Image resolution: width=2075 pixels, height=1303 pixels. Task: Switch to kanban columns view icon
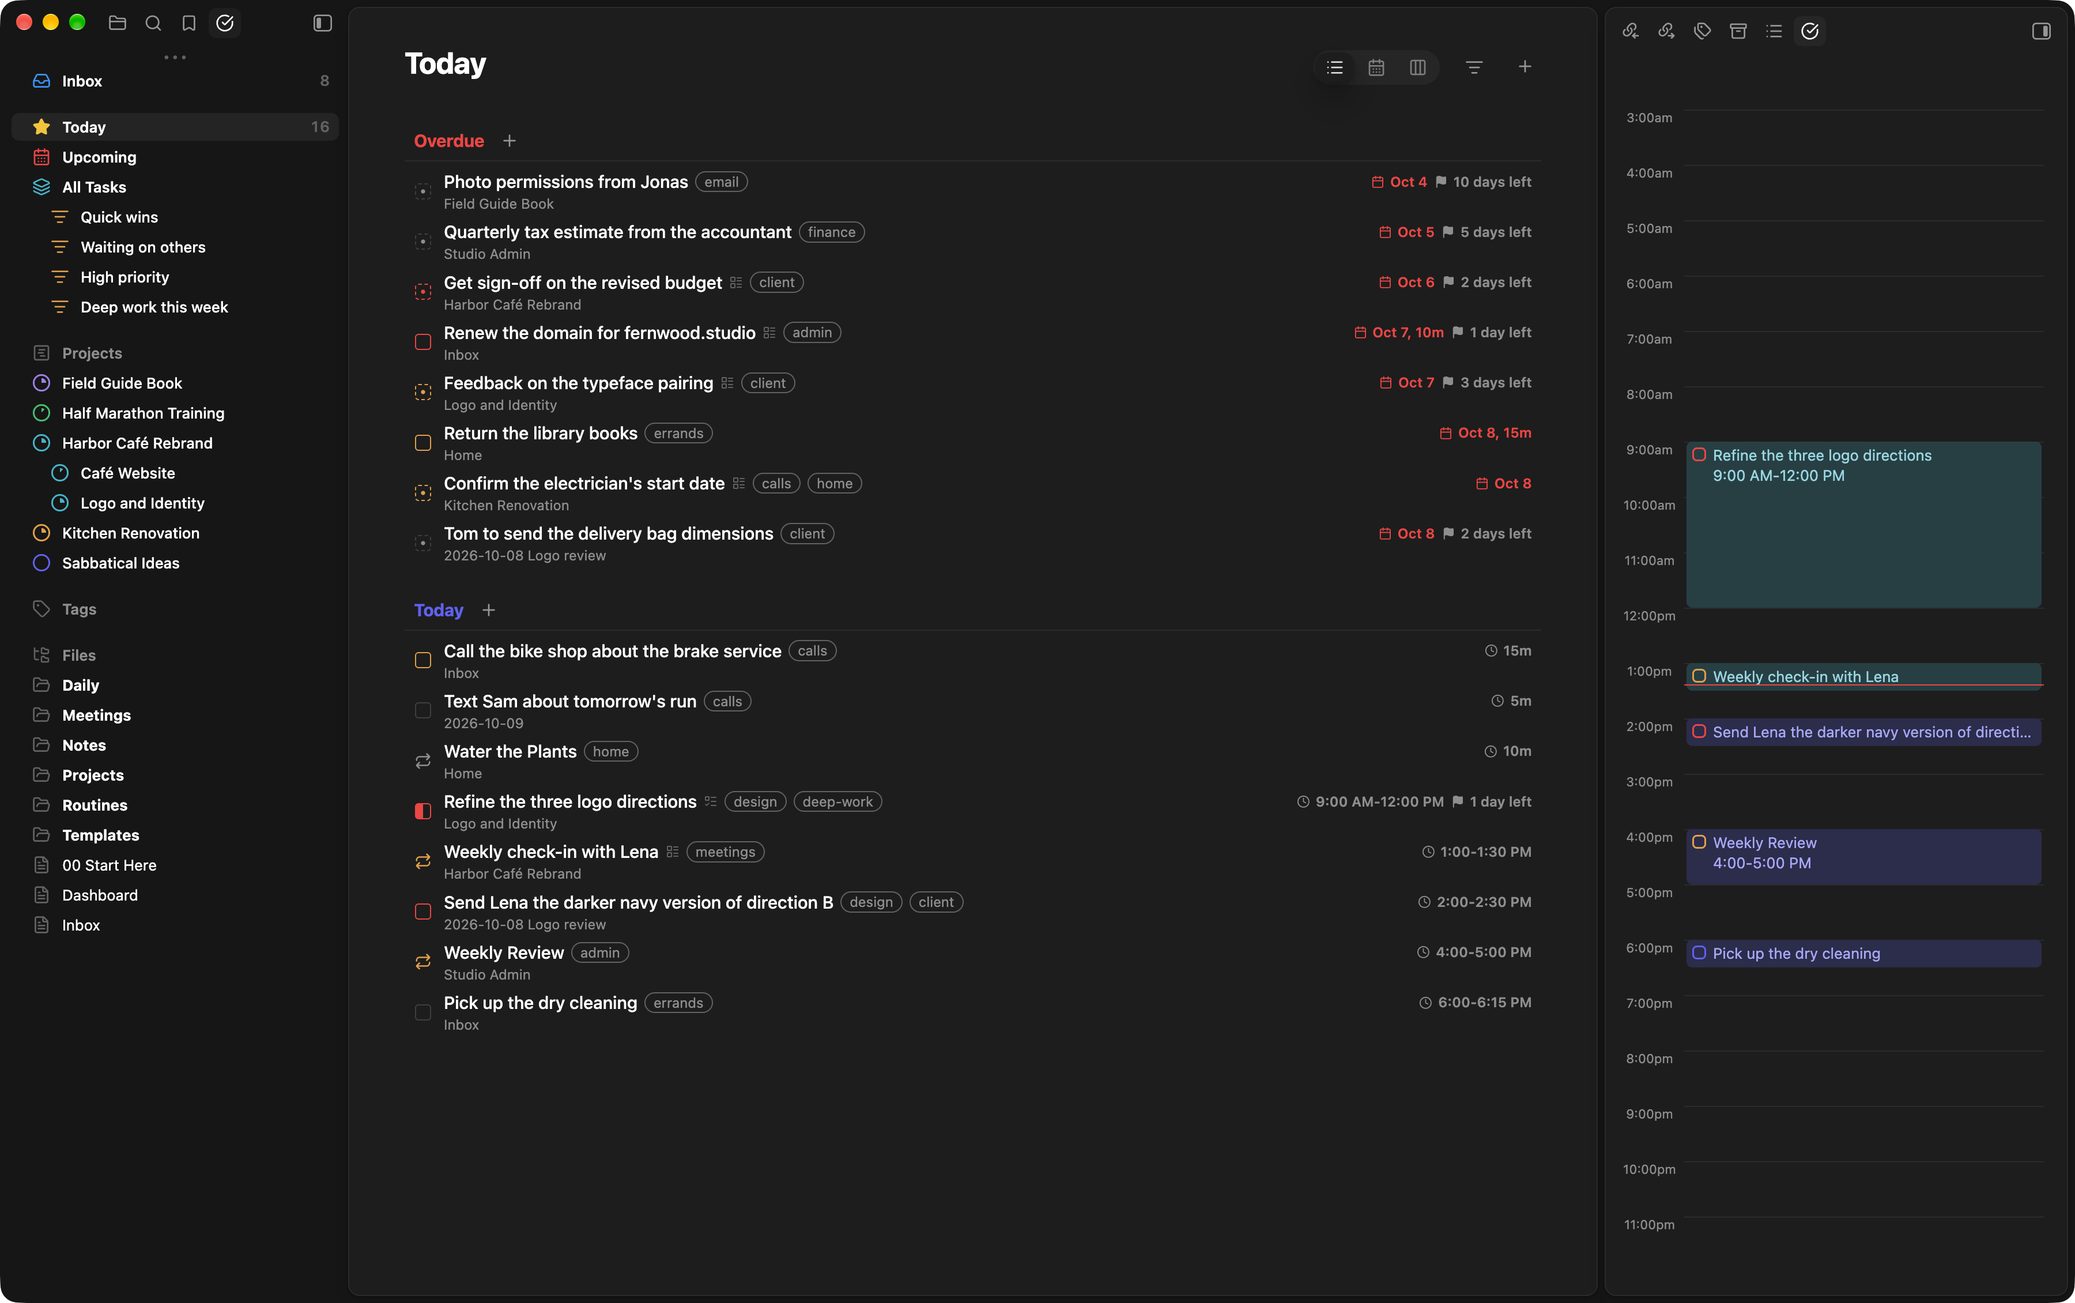[1418, 67]
